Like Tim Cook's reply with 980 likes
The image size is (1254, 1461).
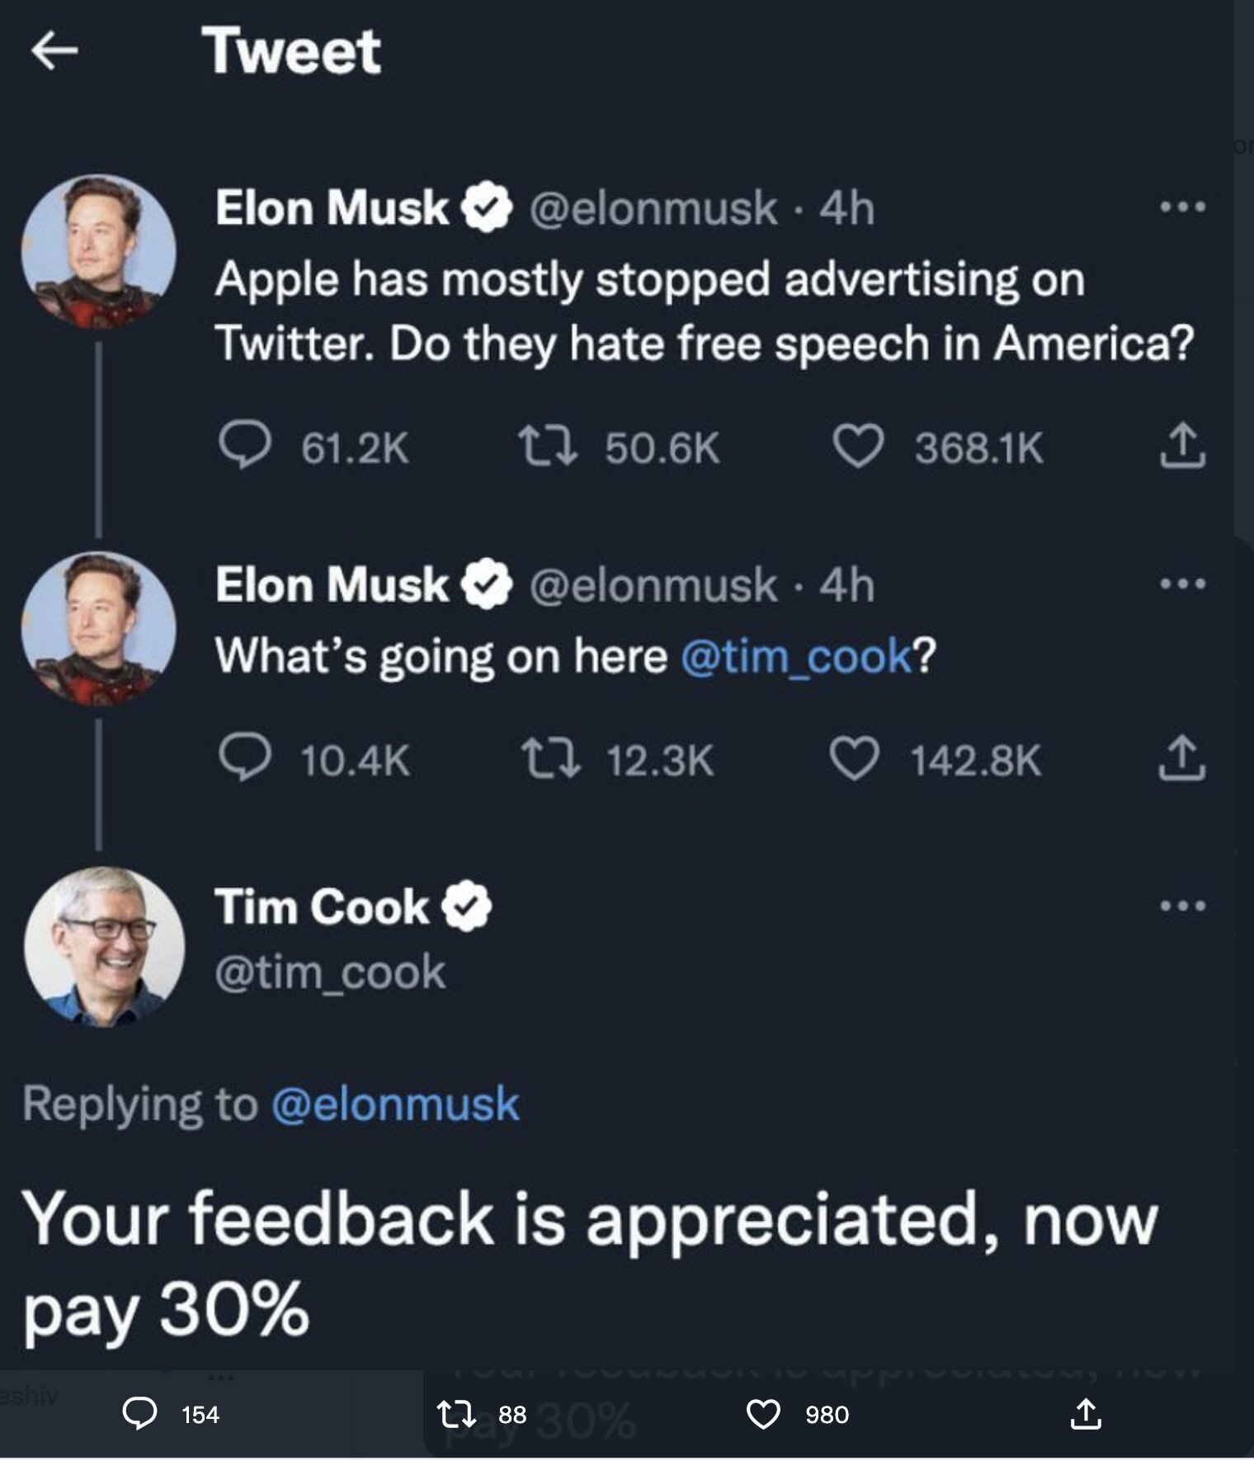pos(763,1414)
